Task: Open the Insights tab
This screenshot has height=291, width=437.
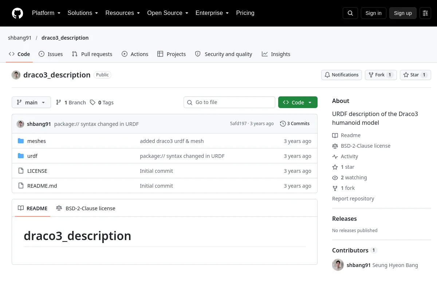Action: [276, 54]
